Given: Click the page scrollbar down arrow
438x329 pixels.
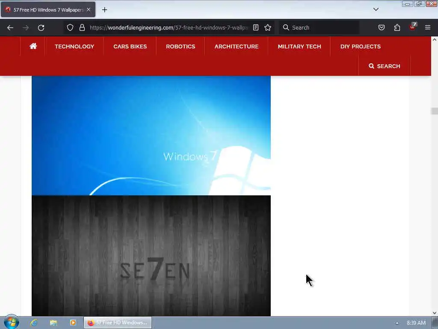Looking at the screenshot, I should [x=435, y=313].
